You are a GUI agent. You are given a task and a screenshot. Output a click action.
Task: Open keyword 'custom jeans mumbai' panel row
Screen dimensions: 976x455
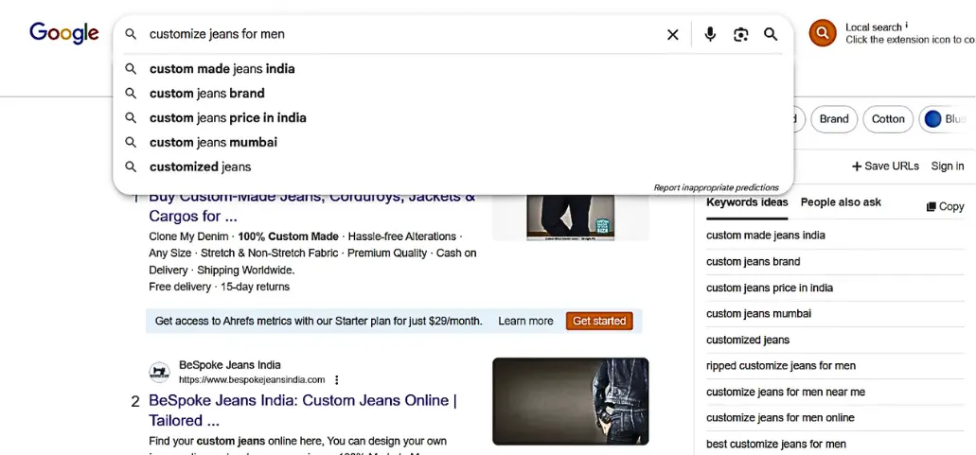click(x=835, y=314)
